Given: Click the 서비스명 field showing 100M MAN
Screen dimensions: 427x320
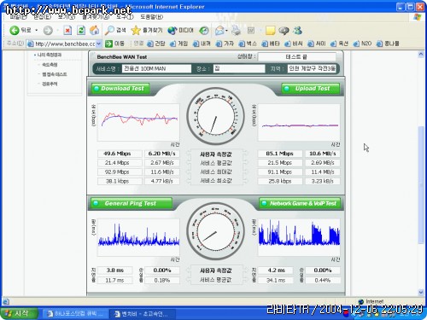Looking at the screenshot, I should (x=156, y=68).
